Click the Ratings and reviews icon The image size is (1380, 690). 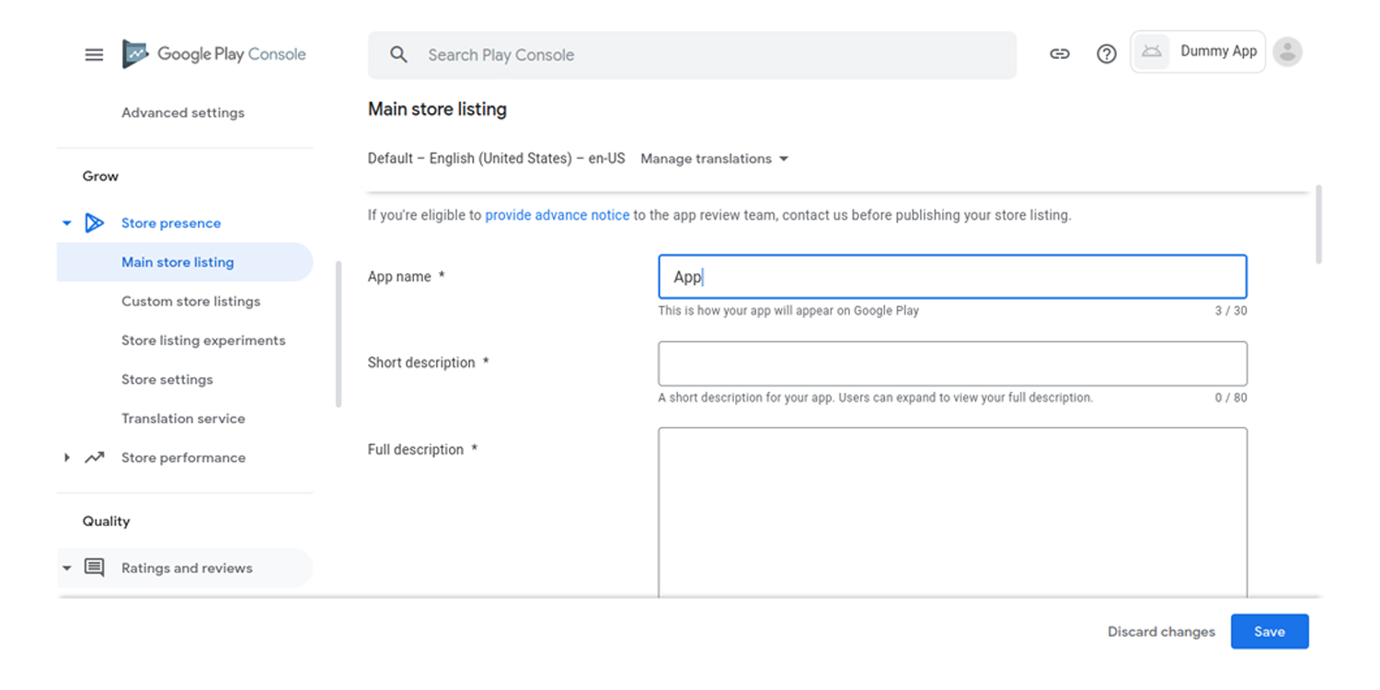point(94,568)
